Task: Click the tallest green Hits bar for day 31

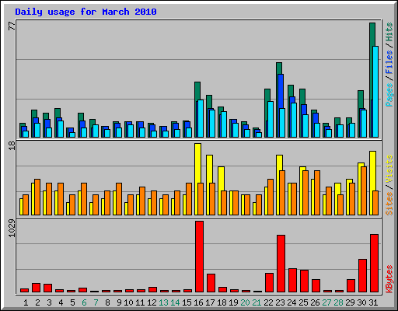Action: coord(372,35)
